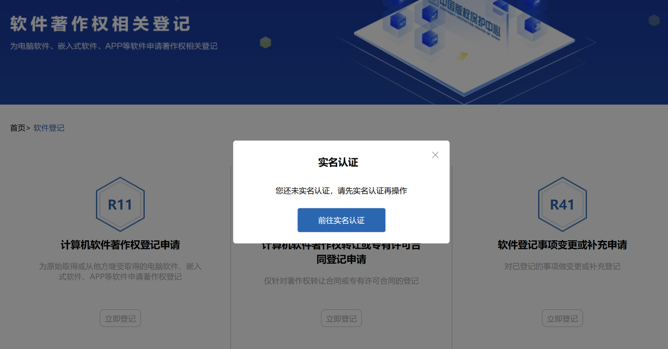Click 立即登记 under 软件登记事项变更或补充申请
This screenshot has height=349, width=668.
[562, 318]
